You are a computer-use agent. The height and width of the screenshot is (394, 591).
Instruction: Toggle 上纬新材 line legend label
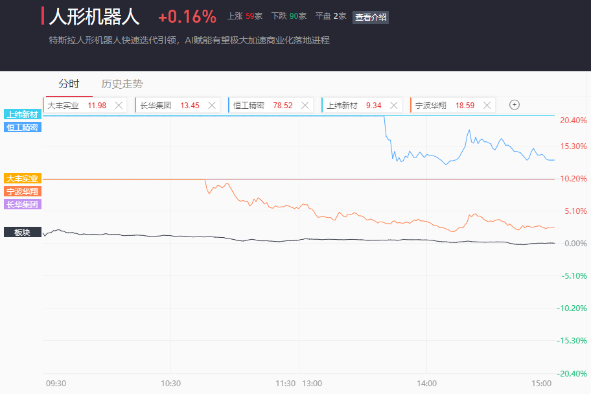(x=23, y=114)
